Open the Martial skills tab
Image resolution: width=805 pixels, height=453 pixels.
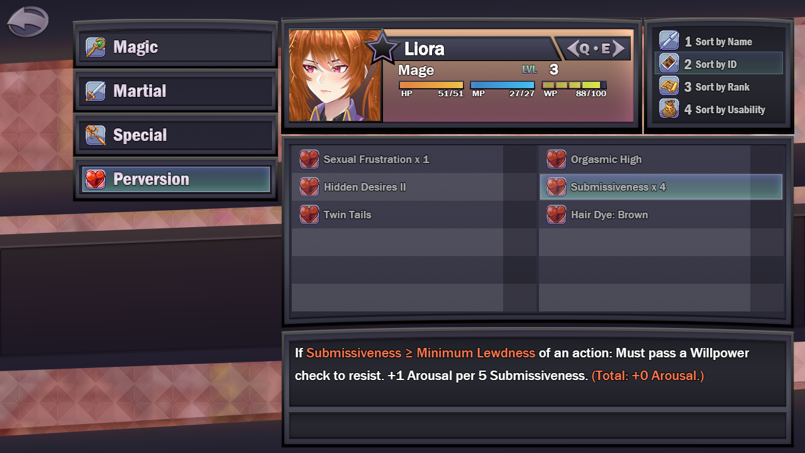pos(176,91)
